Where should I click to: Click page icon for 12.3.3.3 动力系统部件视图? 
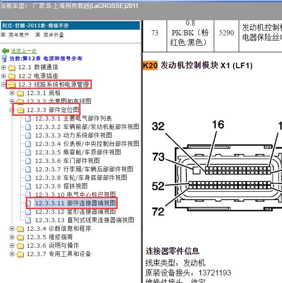pyautogui.click(x=28, y=135)
